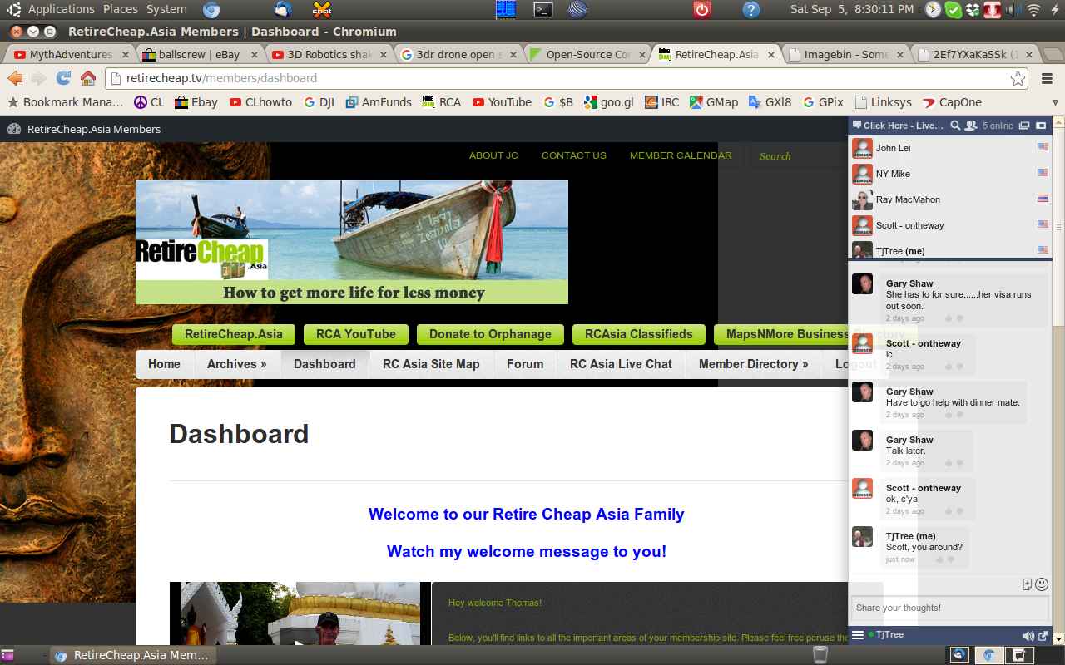This screenshot has width=1065, height=665.
Task: Open the chat hamburger menu
Action: tap(858, 635)
